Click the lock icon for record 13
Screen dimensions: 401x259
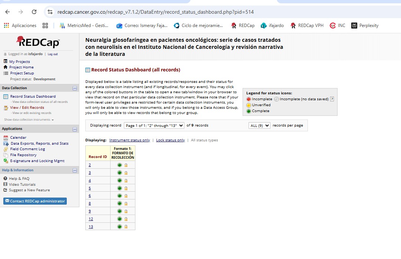(126, 227)
